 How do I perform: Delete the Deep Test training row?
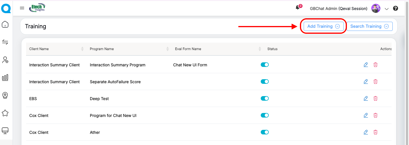(376, 99)
